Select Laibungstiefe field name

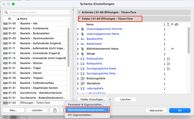coord(95,88)
